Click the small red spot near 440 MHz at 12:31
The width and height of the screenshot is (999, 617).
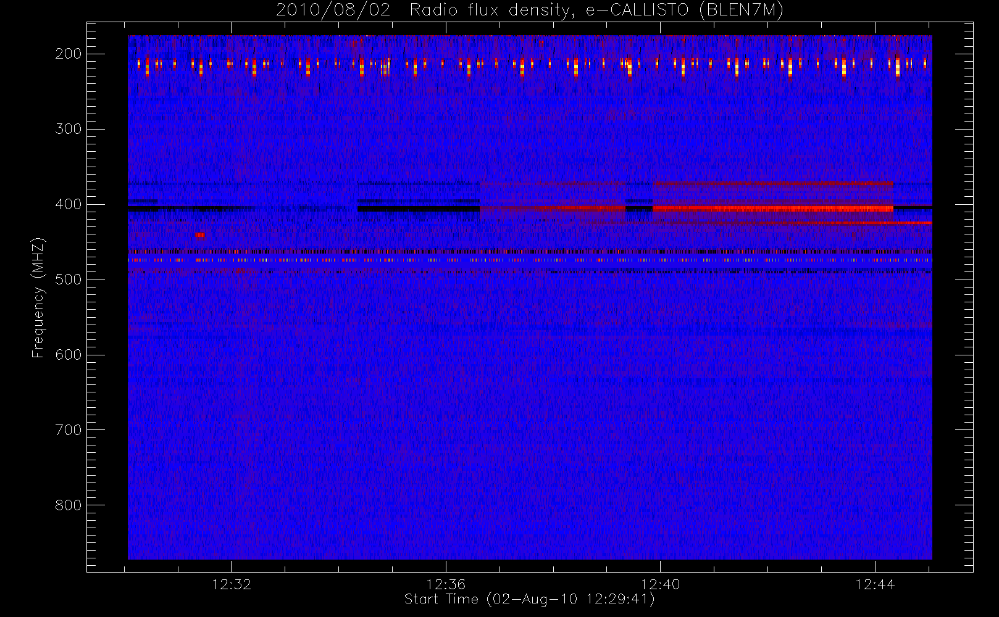[x=199, y=235]
